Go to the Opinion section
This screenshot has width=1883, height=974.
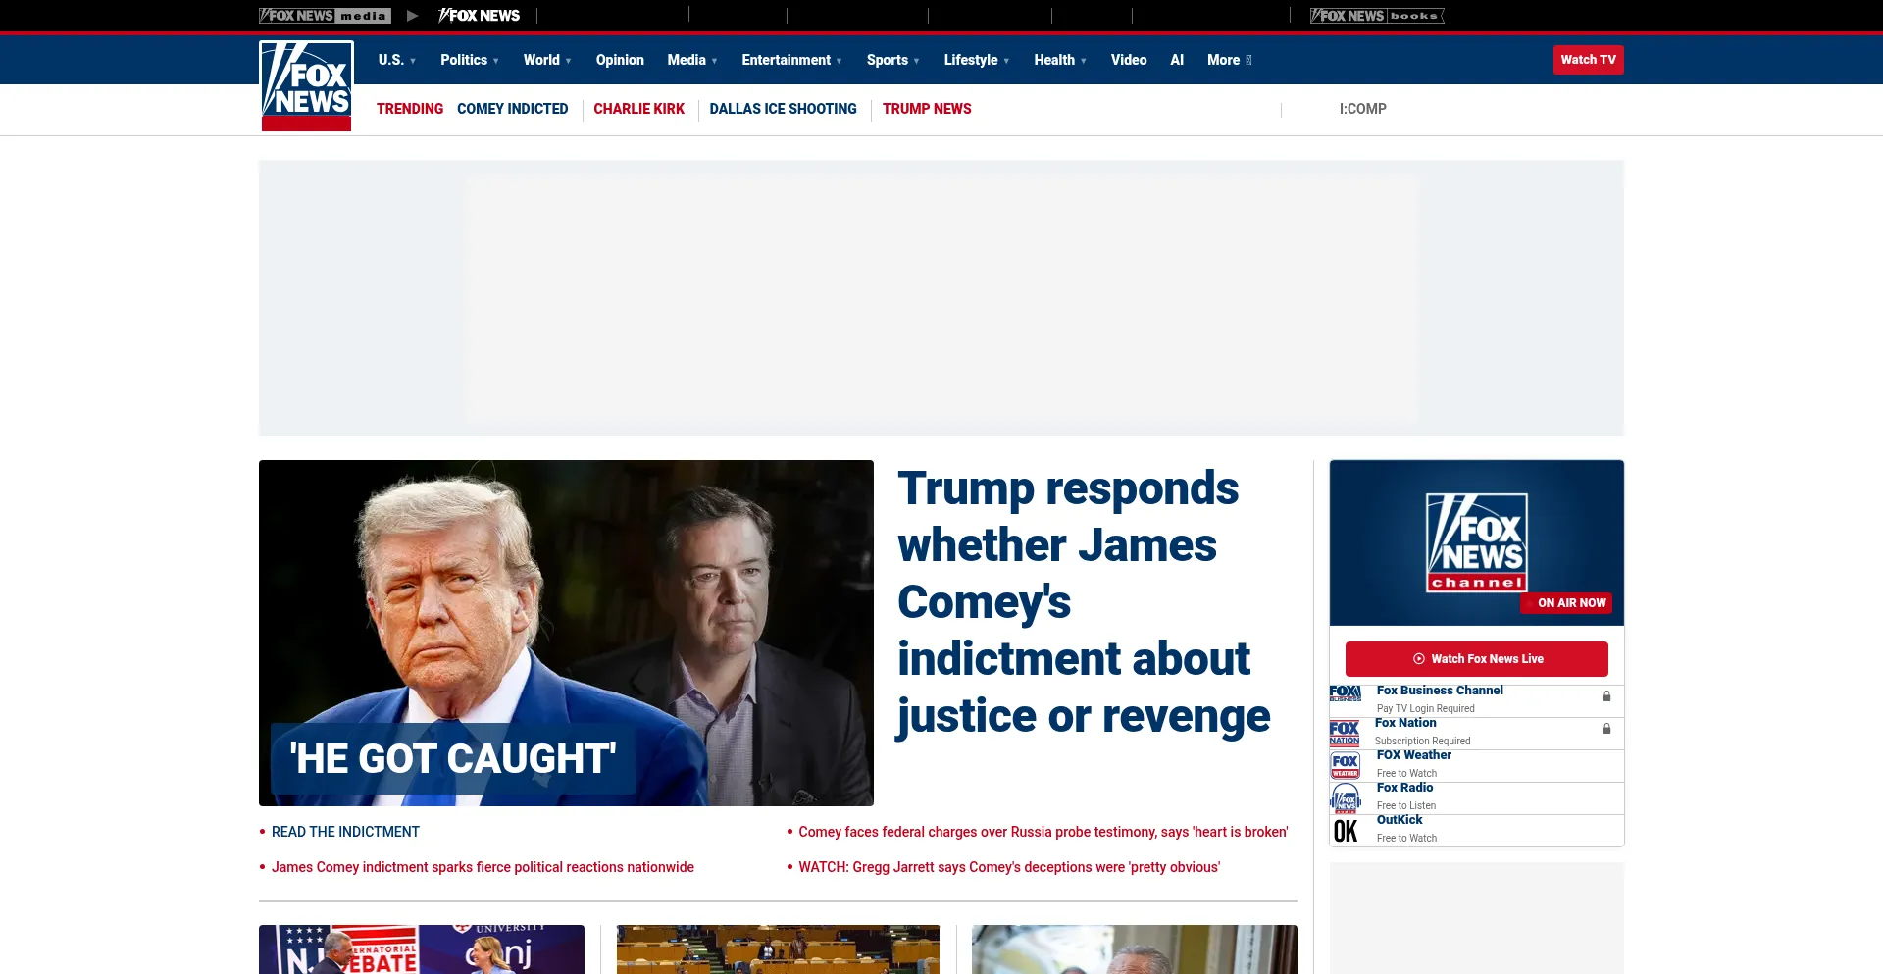(620, 60)
